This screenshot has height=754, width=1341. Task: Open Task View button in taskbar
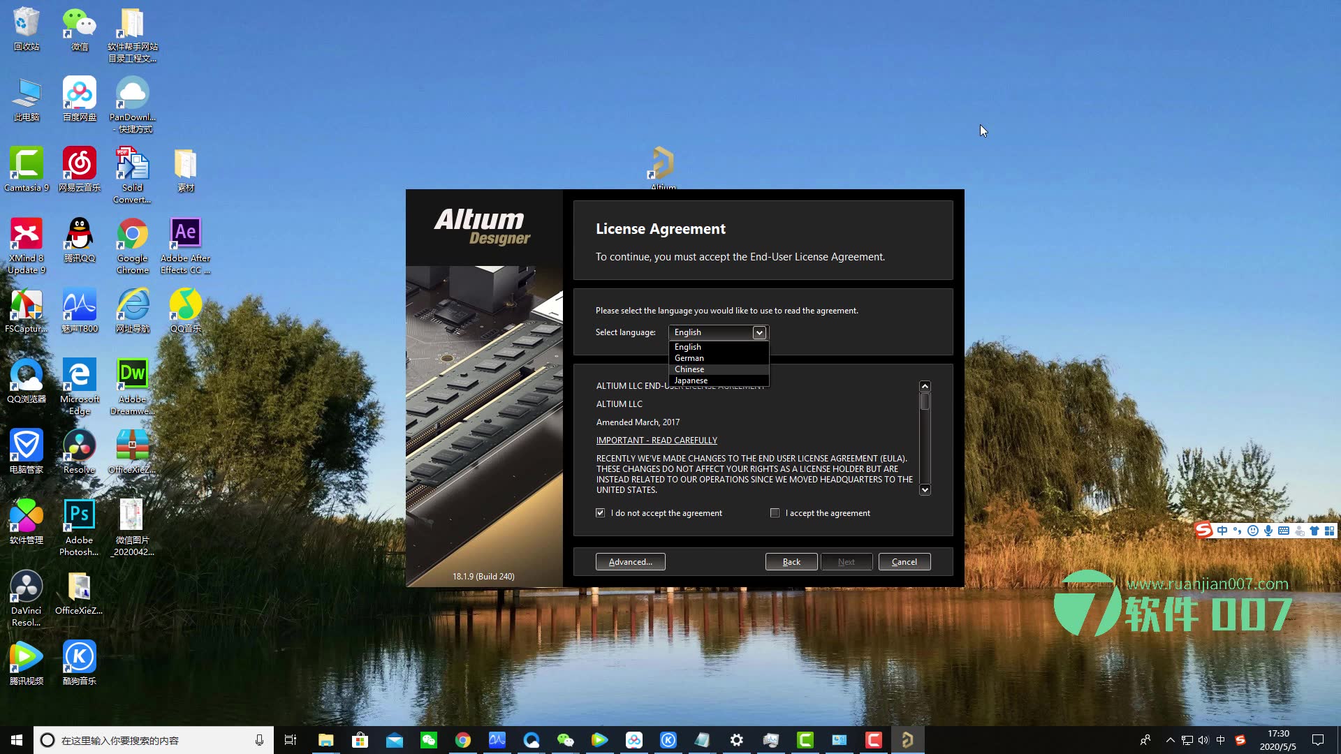(x=291, y=740)
